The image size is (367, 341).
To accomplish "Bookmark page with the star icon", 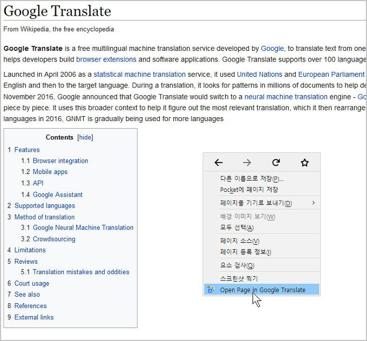I will (x=304, y=163).
